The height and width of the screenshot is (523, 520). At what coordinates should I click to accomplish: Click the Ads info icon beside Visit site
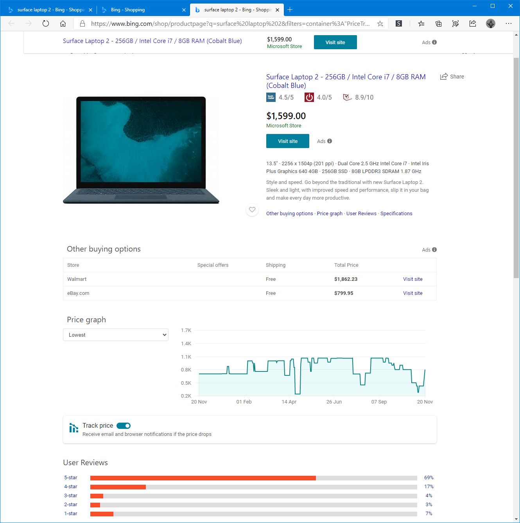(x=330, y=141)
